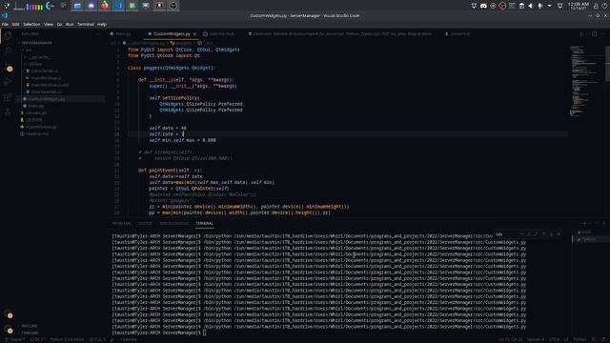
Task: Open the Run menu
Action: (70, 24)
